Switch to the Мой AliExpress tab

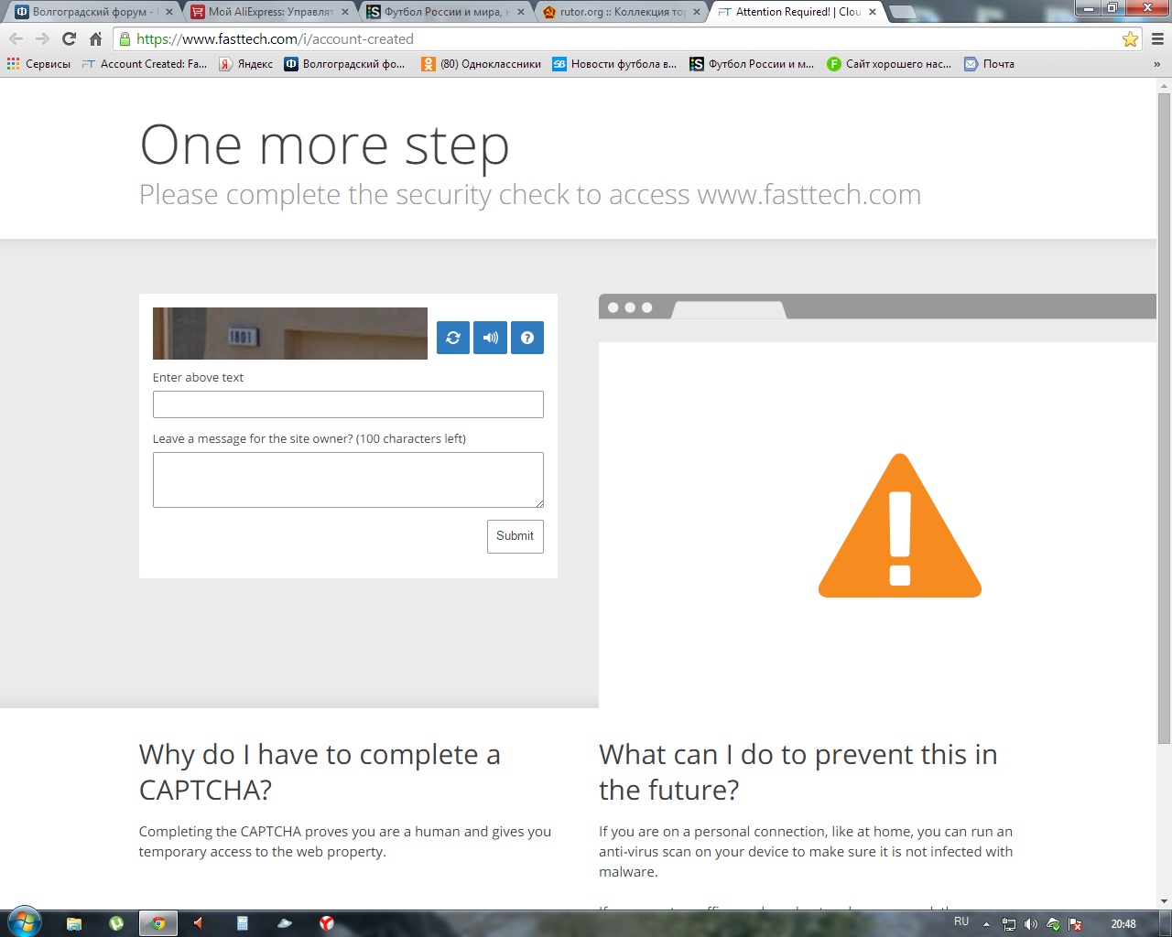pyautogui.click(x=269, y=12)
